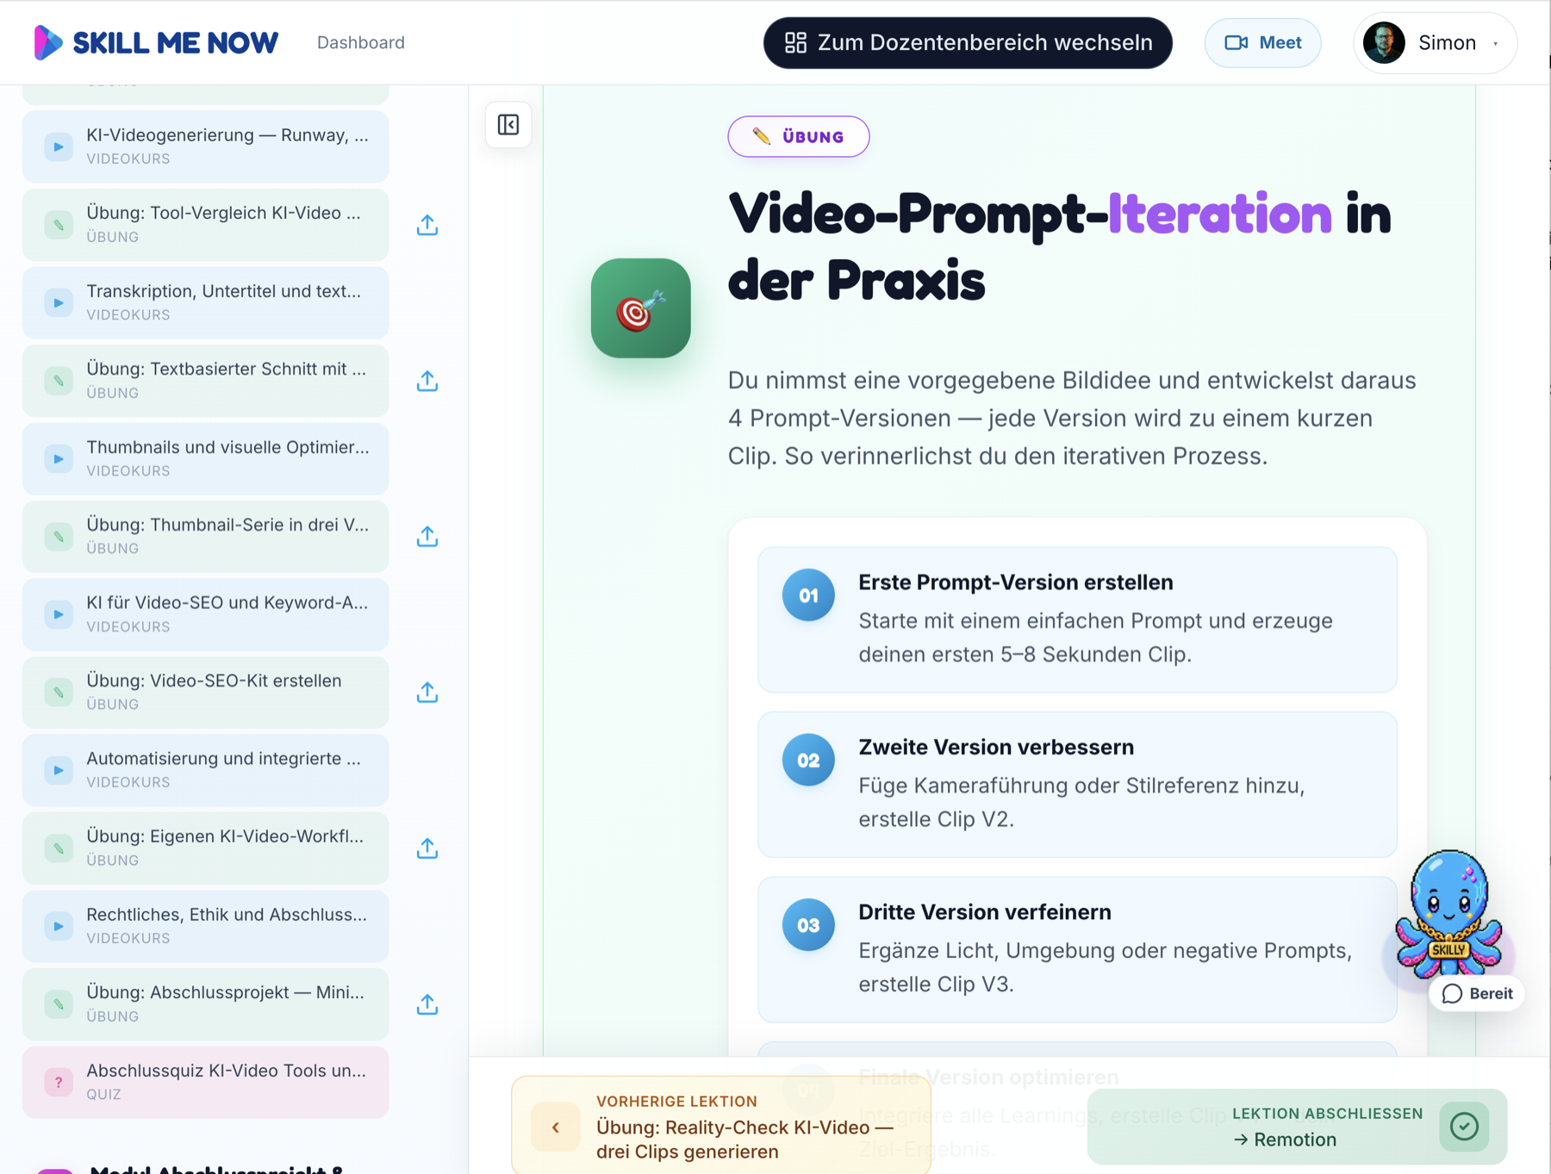
Task: Click play icon of KI-Videogenerierung lesson
Action: 59,147
